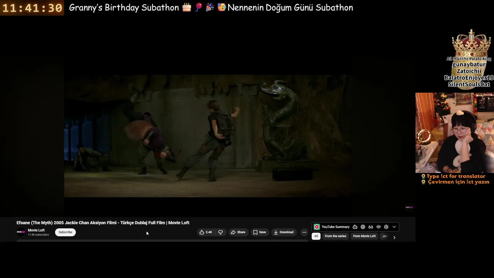Click the Type !ct for translator text
Viewport: 494px width, 278px height.
coord(456,176)
